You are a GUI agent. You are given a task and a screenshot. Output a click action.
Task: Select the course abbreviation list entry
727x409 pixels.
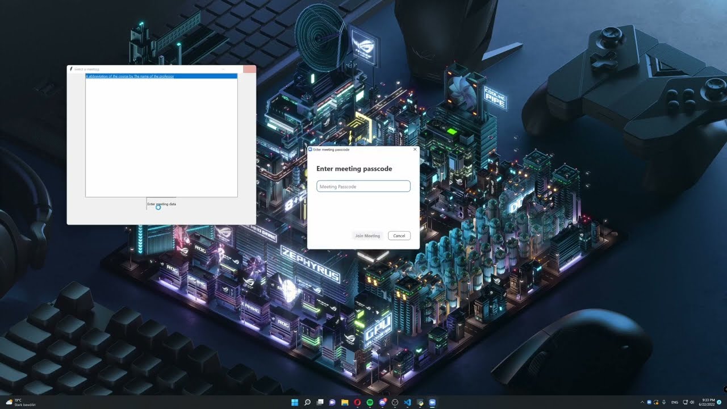161,76
